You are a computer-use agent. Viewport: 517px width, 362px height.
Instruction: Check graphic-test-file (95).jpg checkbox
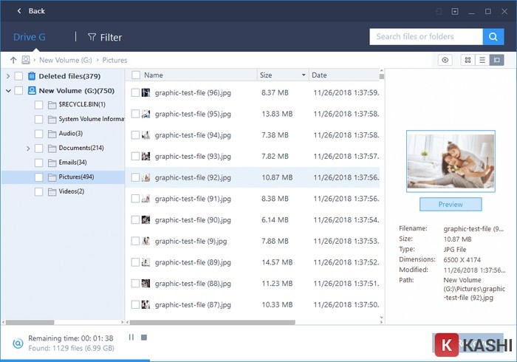tap(135, 114)
